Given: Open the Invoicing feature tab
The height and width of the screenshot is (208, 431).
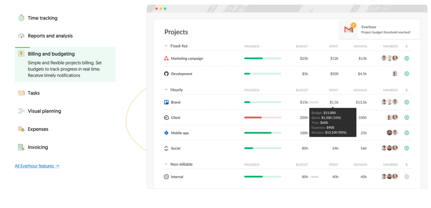Looking at the screenshot, I should [x=38, y=147].
